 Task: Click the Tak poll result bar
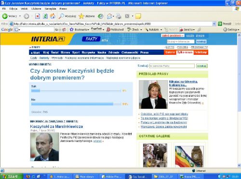click(x=76, y=91)
